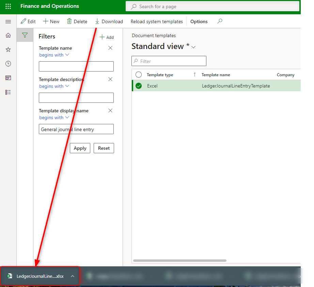Open Modules list icon in sidebar
Viewport: 314px width, 287px height.
coord(8,92)
